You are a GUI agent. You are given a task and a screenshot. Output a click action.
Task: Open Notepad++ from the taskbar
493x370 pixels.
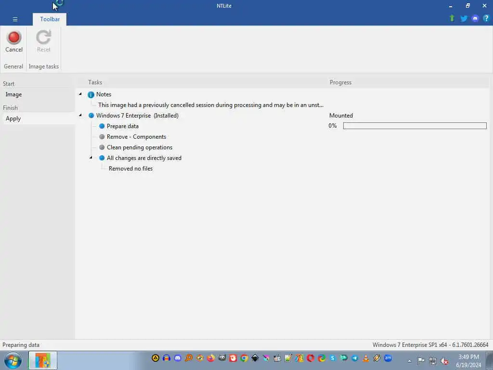(x=288, y=358)
